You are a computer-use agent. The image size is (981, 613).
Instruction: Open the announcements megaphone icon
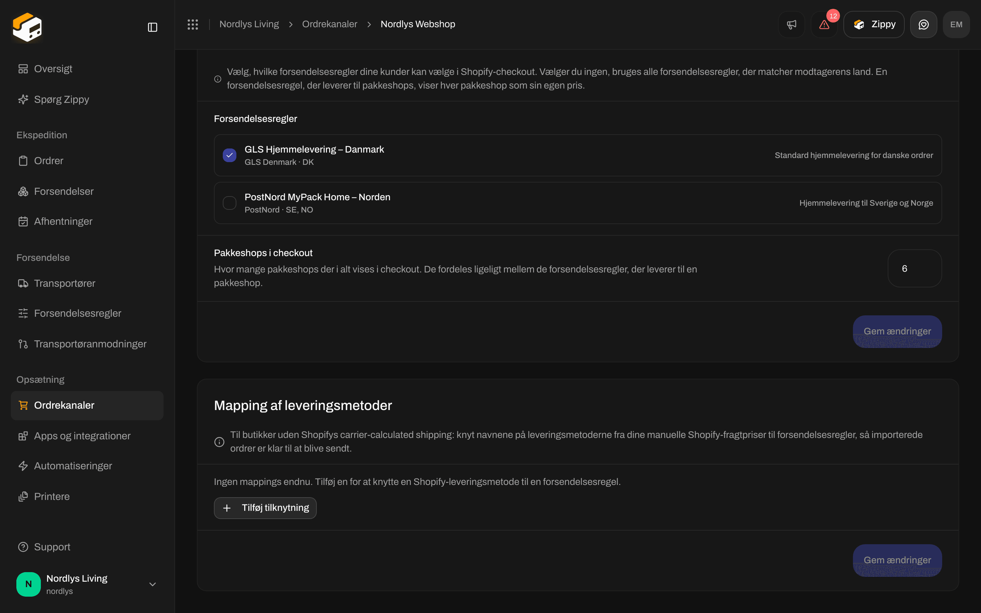pos(791,24)
